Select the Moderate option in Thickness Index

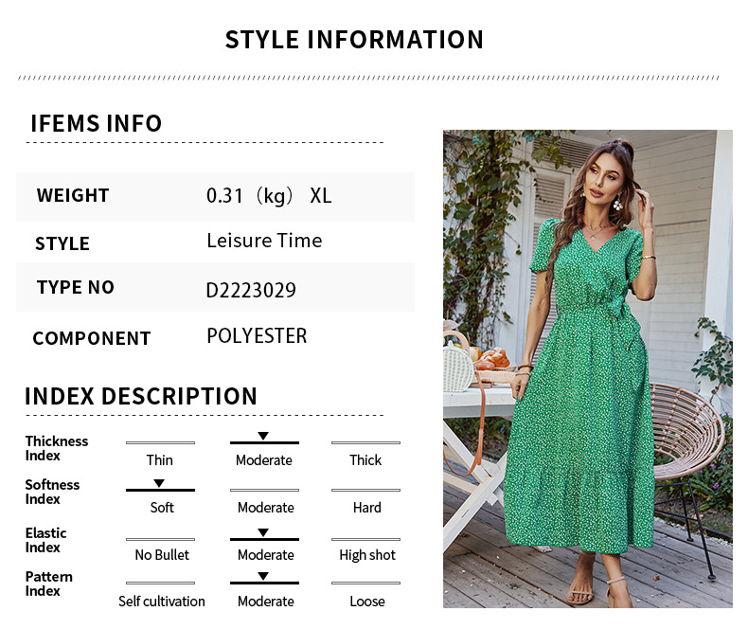click(264, 460)
